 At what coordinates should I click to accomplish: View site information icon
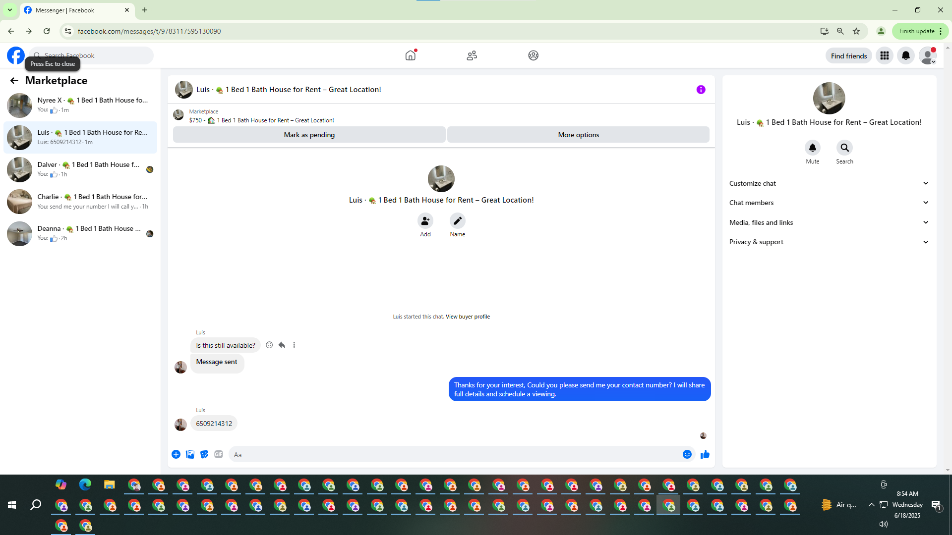68,31
